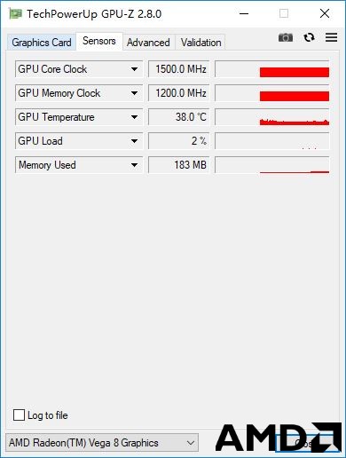This screenshot has width=346, height=458.
Task: Click the refresh arrows icon
Action: pyautogui.click(x=309, y=37)
